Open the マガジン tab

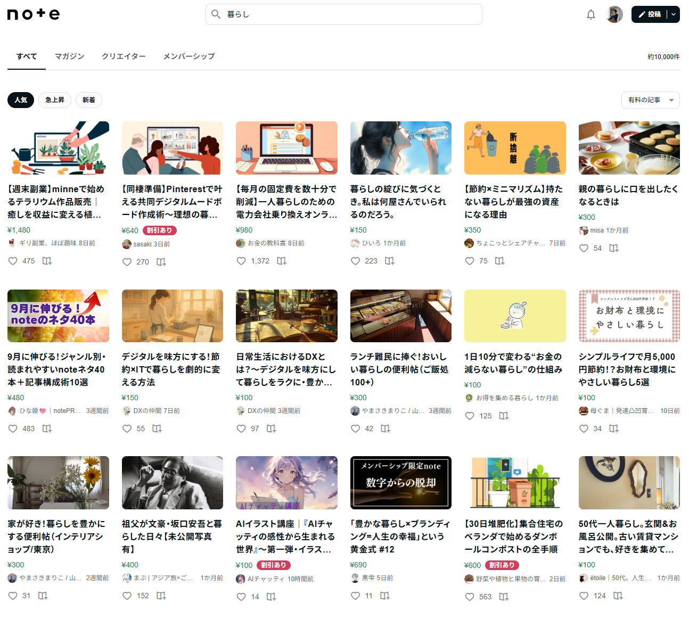[x=69, y=56]
